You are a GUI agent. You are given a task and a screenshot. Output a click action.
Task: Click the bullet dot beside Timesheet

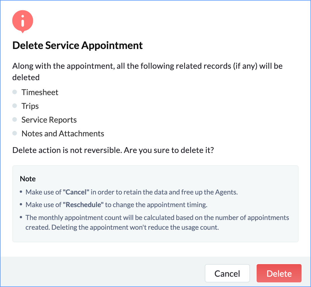pyautogui.click(x=15, y=92)
